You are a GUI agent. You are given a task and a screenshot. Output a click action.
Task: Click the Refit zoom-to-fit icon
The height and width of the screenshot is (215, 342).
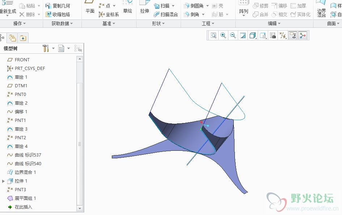pos(213,35)
